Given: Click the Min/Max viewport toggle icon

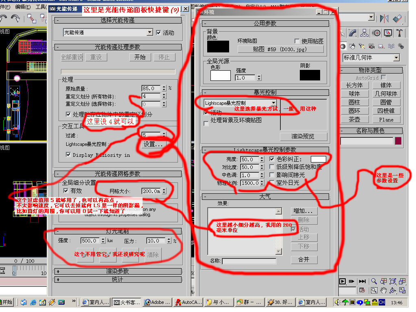Looking at the screenshot, I should coord(403,290).
